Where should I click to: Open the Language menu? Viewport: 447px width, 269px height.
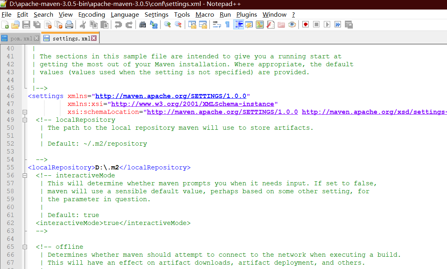coord(125,15)
